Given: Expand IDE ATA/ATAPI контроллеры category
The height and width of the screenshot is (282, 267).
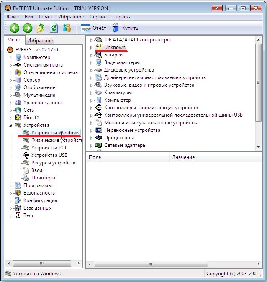Looking at the screenshot, I should pyautogui.click(x=91, y=40).
